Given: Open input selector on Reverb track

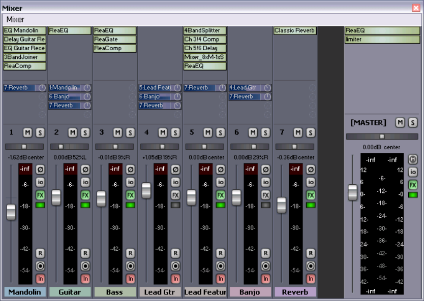Looking at the screenshot, I should pyautogui.click(x=311, y=279).
